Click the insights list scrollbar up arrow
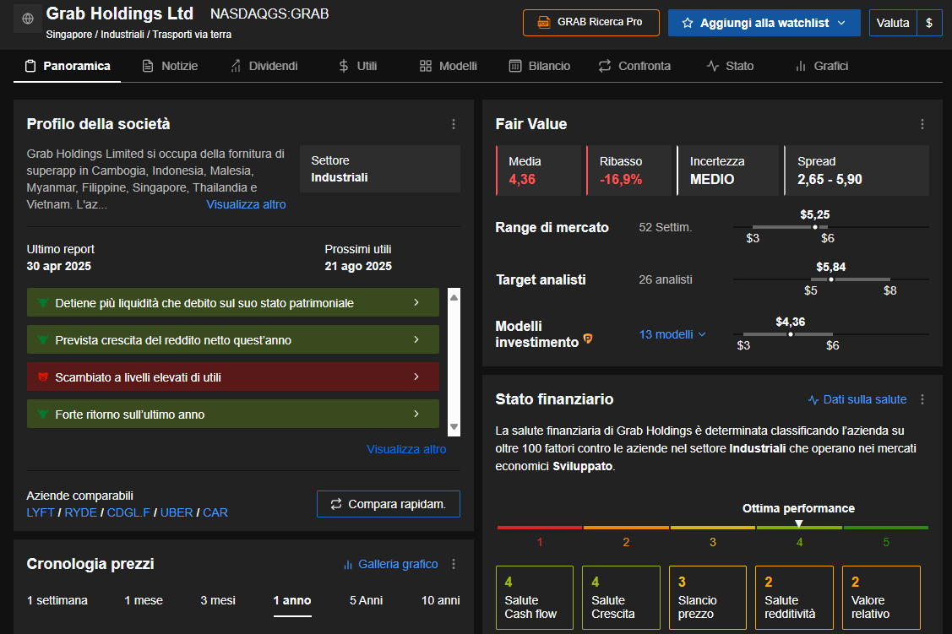Screen dimensions: 952x634 click(454, 297)
